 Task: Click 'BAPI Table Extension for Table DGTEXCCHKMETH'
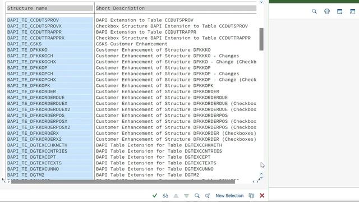tap(159, 145)
